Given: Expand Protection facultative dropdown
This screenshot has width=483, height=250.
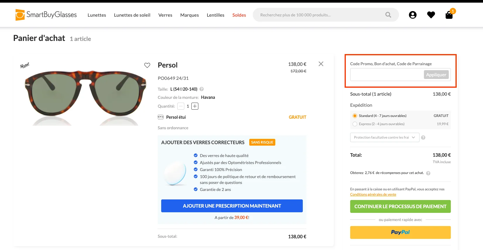Looking at the screenshot, I should click(x=385, y=137).
